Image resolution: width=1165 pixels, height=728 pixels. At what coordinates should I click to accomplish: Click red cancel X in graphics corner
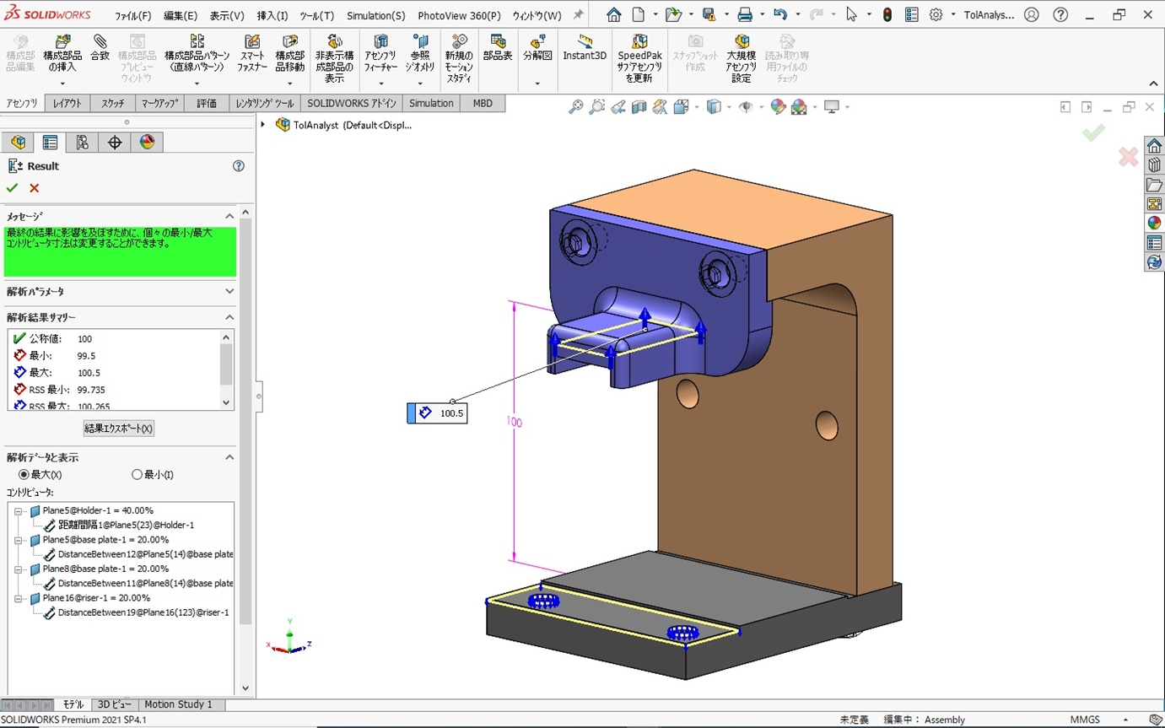(x=1128, y=157)
